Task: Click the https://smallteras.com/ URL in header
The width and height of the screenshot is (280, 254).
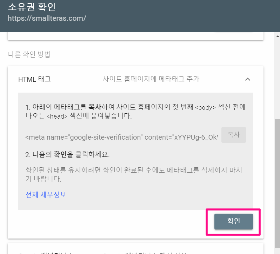Action: click(47, 18)
